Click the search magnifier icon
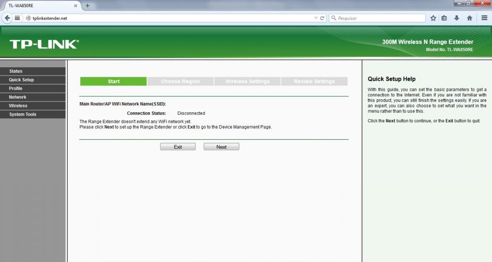The image size is (492, 262). tap(333, 18)
